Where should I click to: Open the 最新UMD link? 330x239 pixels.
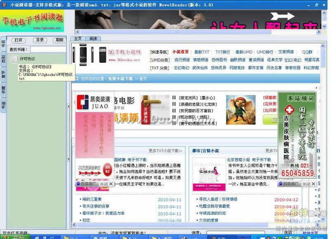point(244,52)
